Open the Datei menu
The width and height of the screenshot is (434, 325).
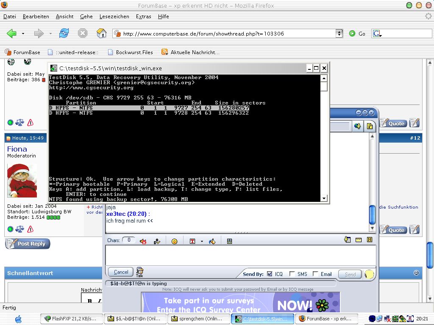pyautogui.click(x=10, y=17)
